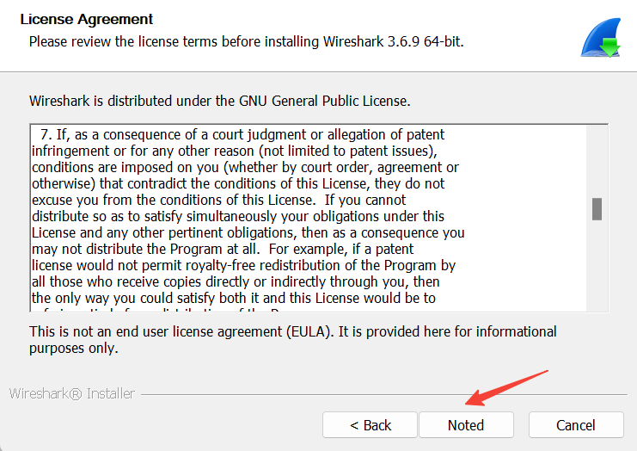
Task: Click scrollbar track above the thumb
Action: pyautogui.click(x=597, y=164)
